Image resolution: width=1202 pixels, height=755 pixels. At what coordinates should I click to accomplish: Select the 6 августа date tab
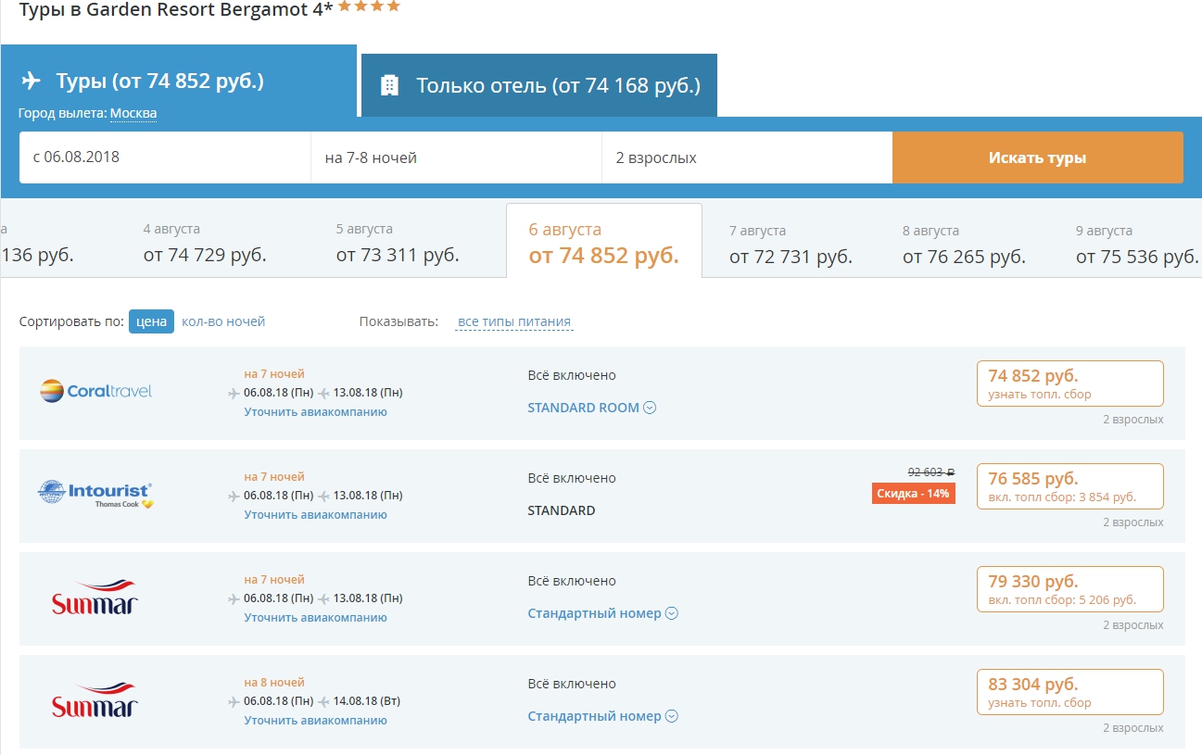(604, 243)
